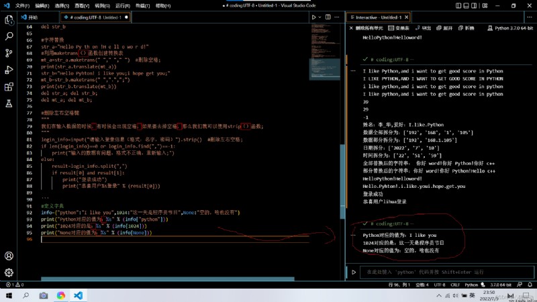Click 导出 to export interactive session
537x302 pixels.
(x=423, y=28)
